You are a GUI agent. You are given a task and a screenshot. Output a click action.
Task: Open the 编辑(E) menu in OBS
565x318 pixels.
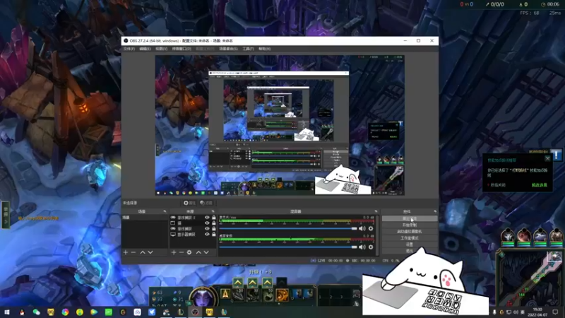point(145,49)
